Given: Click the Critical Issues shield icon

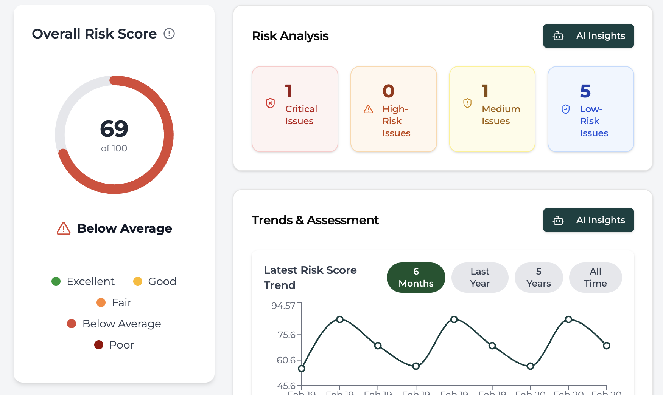Looking at the screenshot, I should [x=270, y=103].
